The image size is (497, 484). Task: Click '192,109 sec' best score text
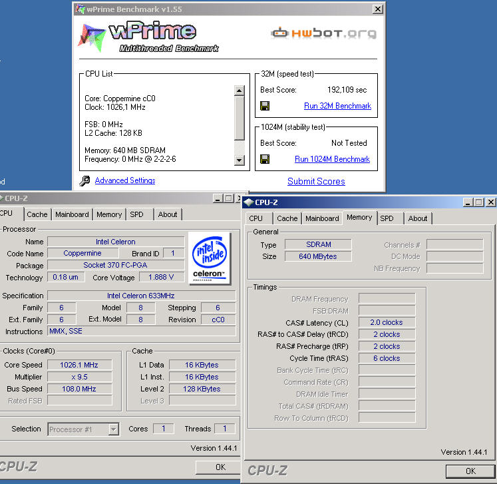click(x=347, y=90)
